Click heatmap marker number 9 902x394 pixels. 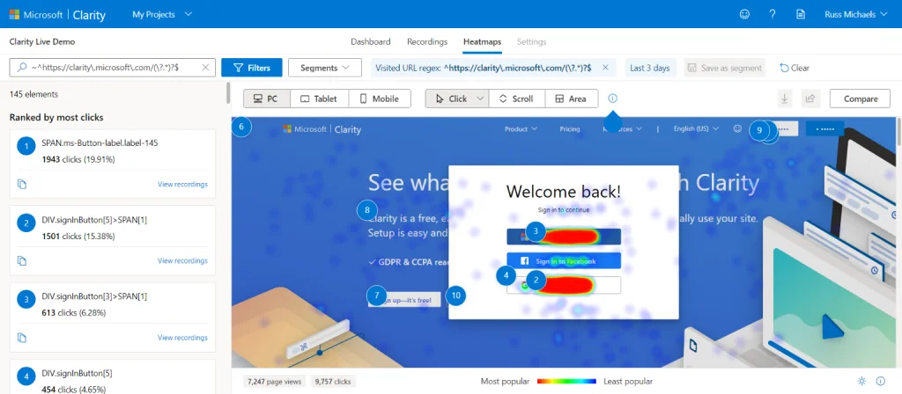tap(759, 130)
